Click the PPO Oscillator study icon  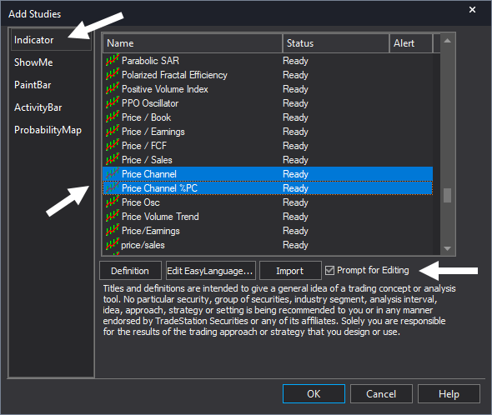coord(113,102)
